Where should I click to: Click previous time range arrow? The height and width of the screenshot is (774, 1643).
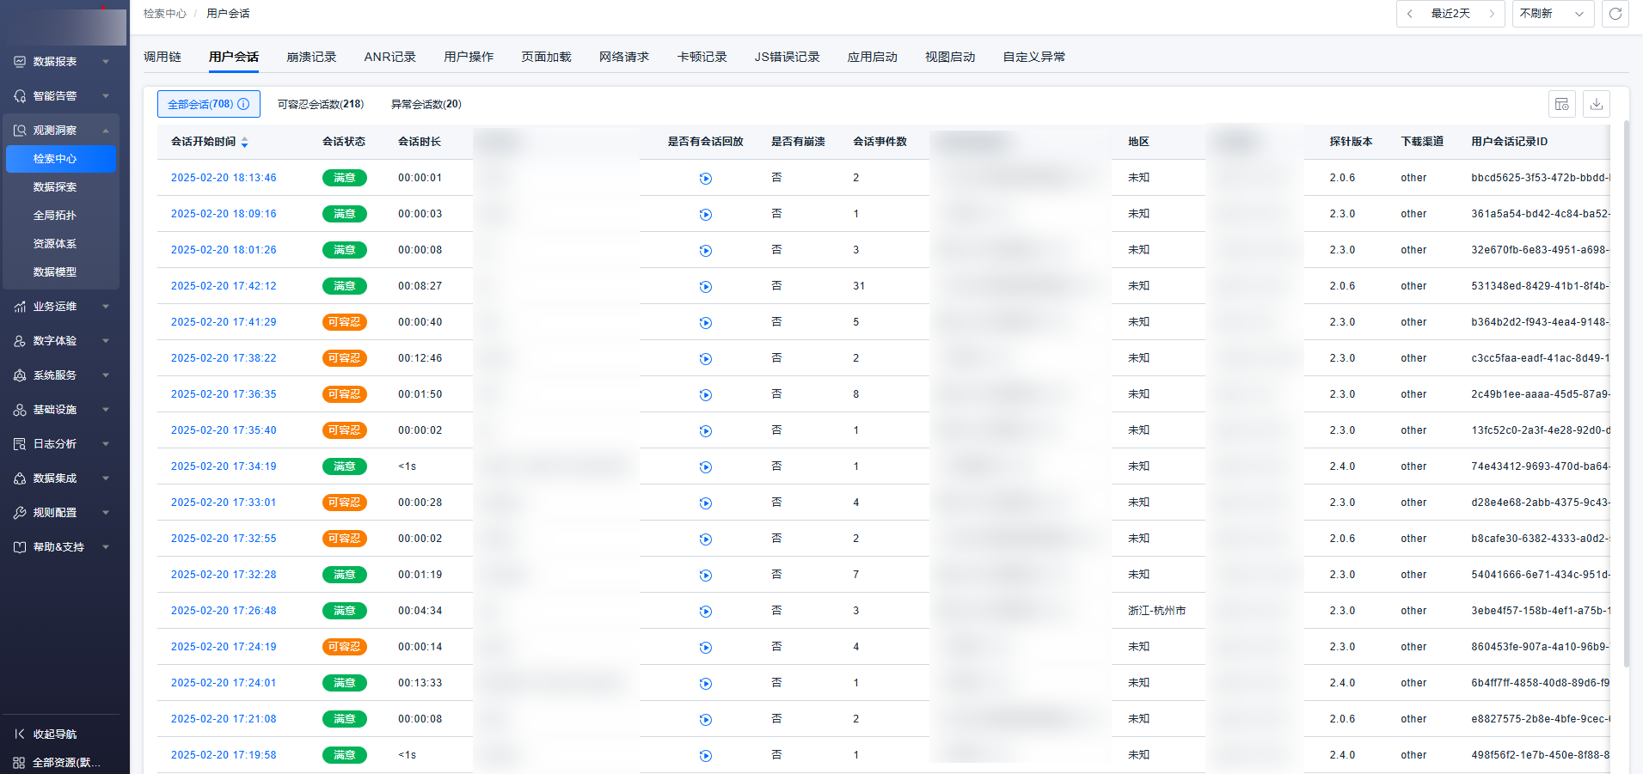(x=1410, y=14)
